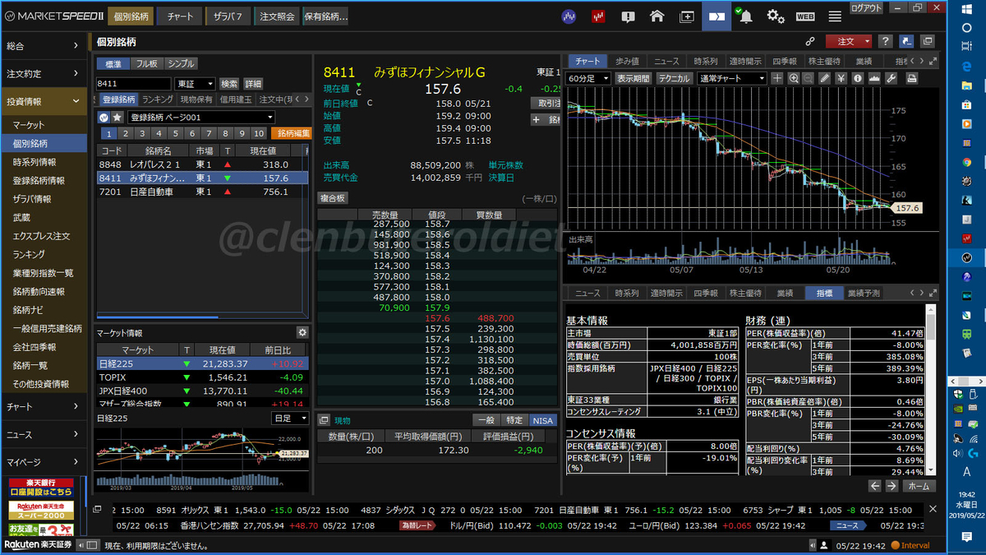
Task: Click the 検索 search button
Action: pos(229,84)
